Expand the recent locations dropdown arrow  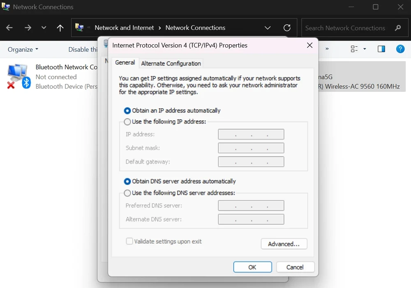[44, 28]
